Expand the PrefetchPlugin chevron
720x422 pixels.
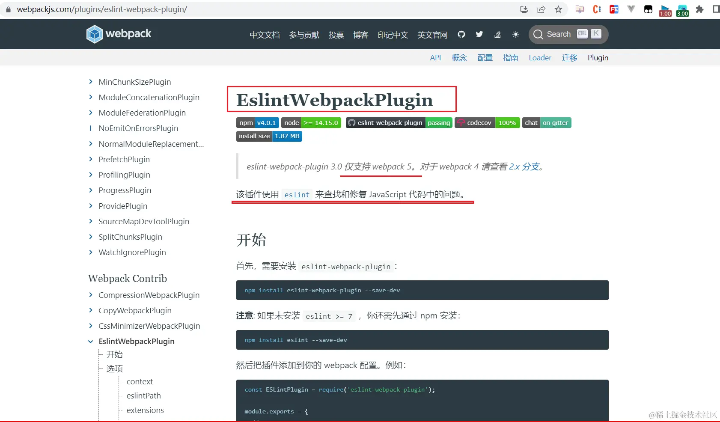90,159
